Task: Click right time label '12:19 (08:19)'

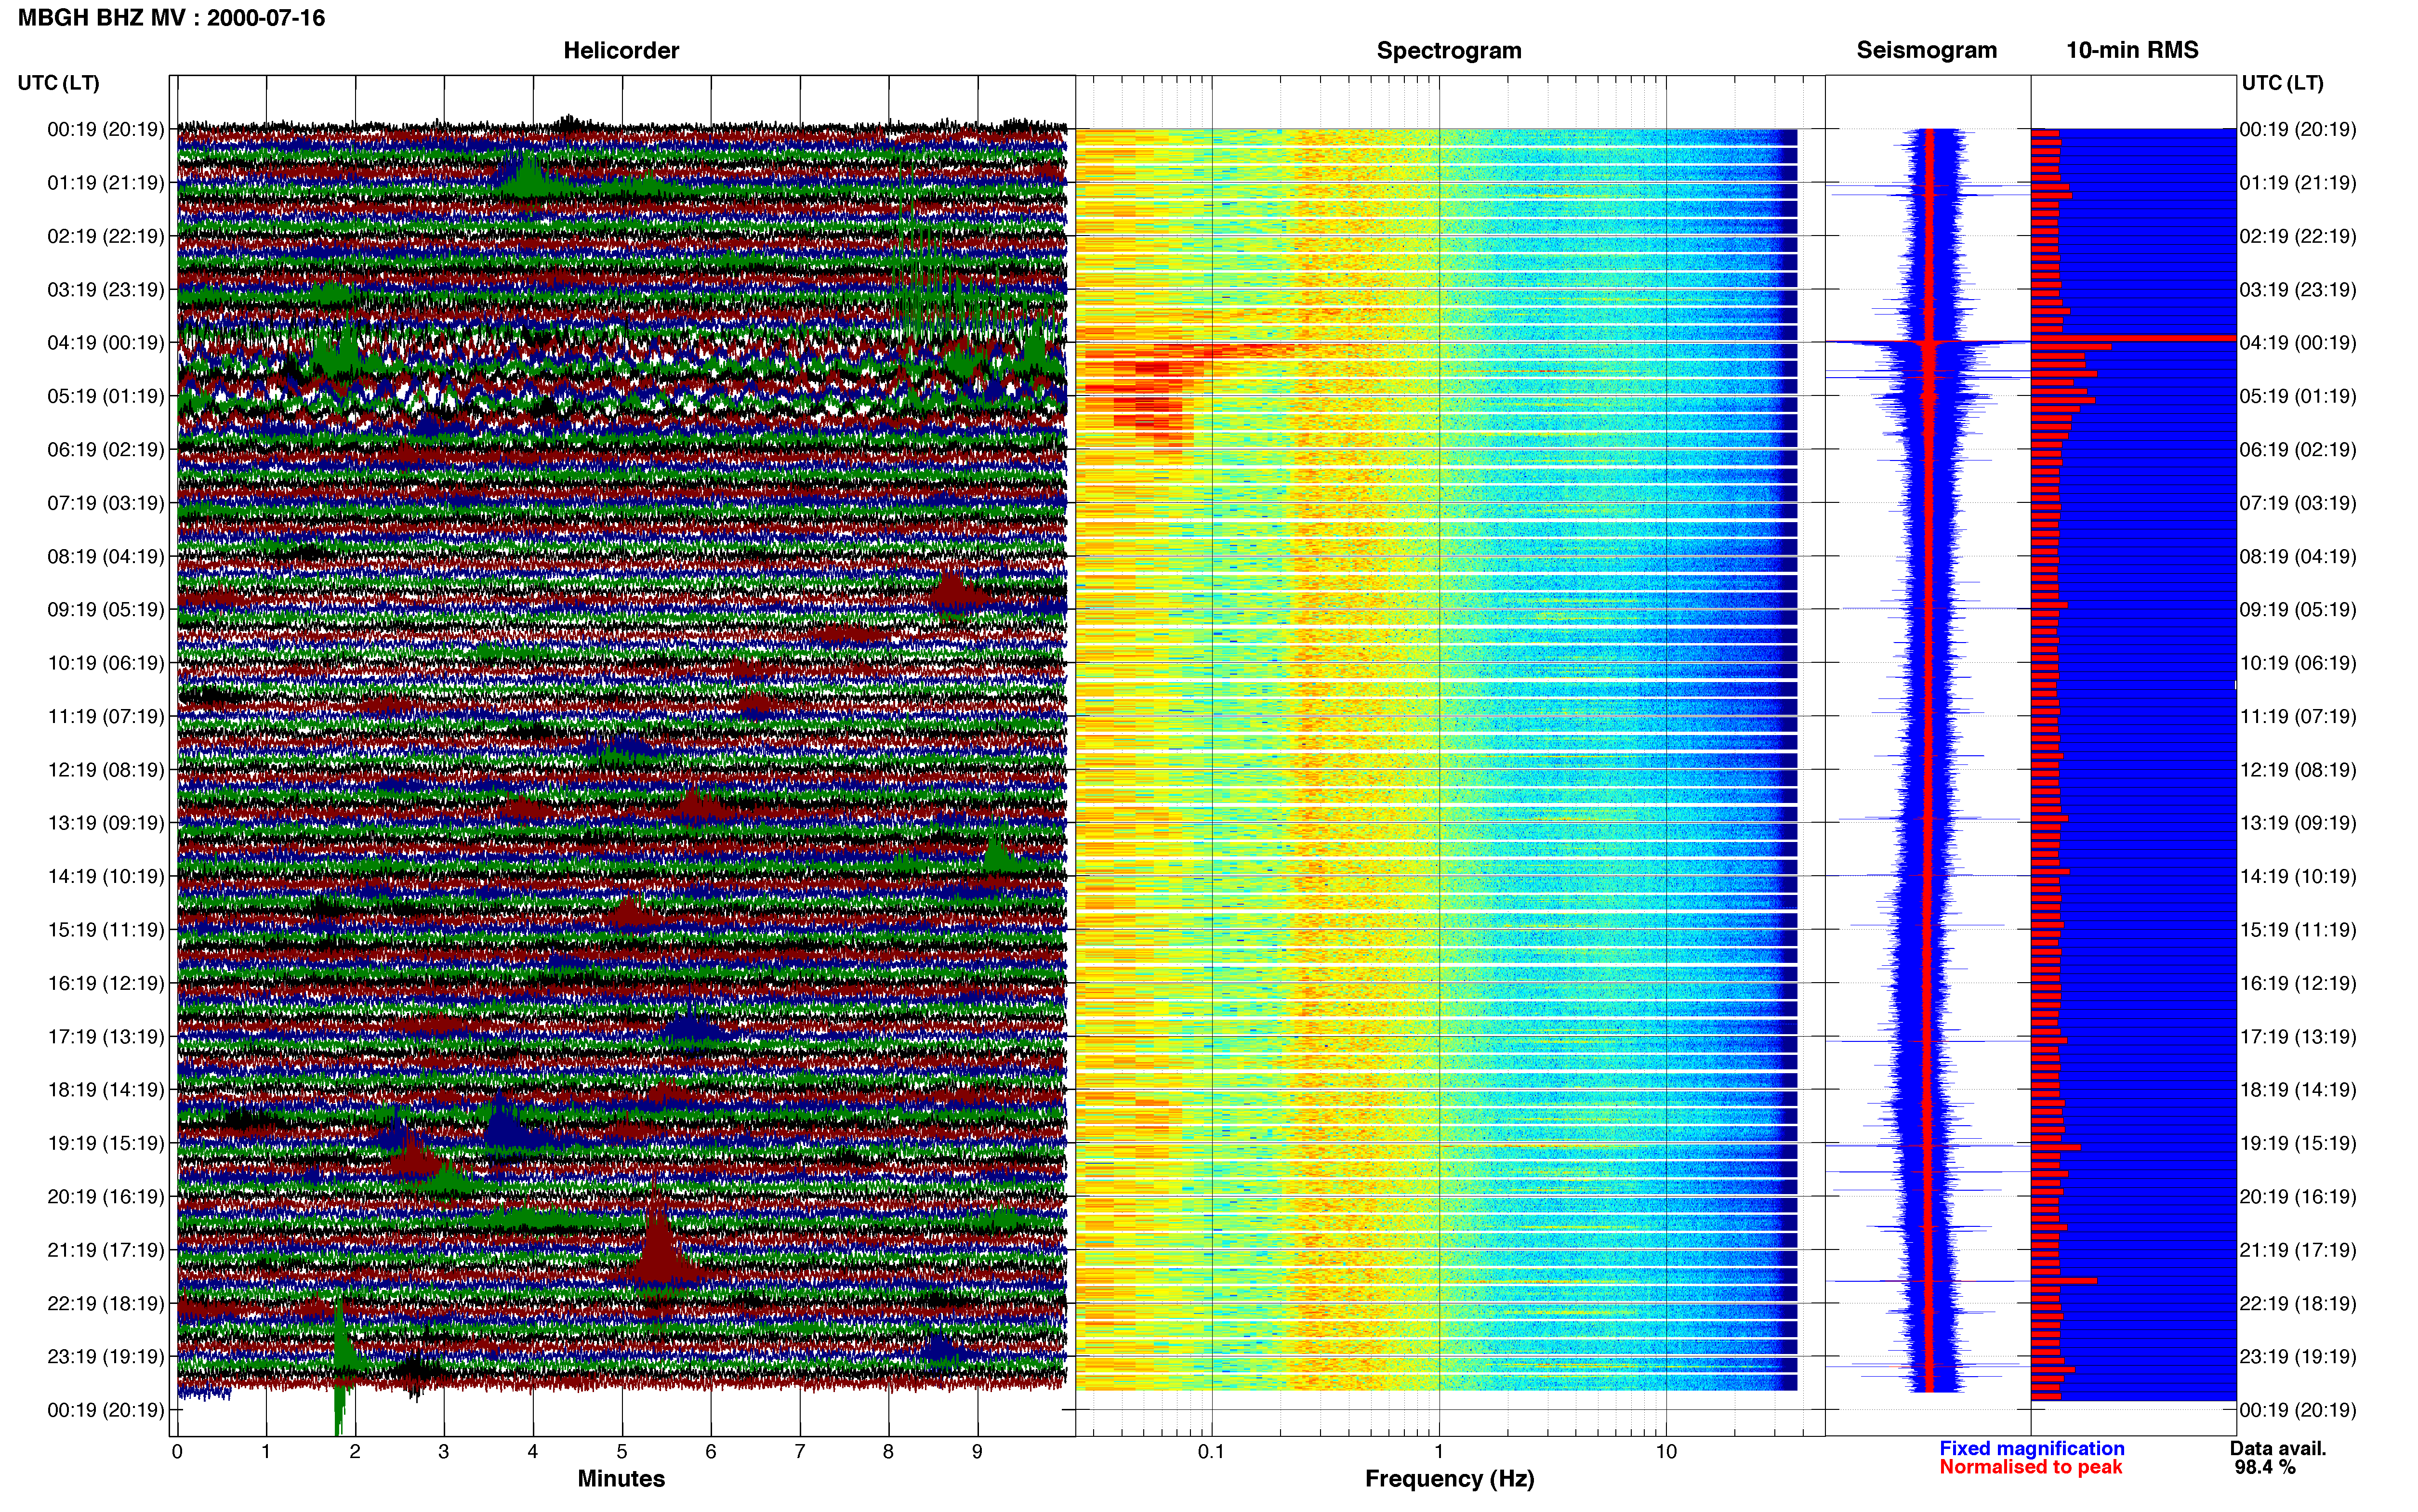Action: pyautogui.click(x=2298, y=770)
